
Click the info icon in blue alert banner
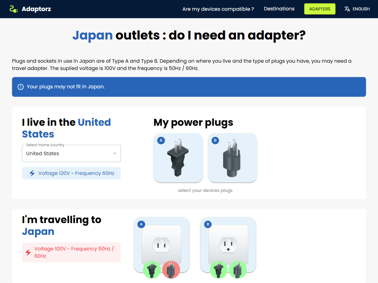point(21,87)
